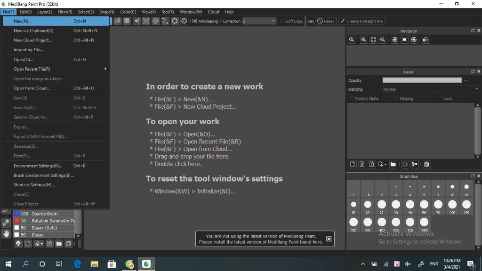Viewport: 482px width, 271px height.
Task: Dismiss the update notification box
Action: (x=329, y=239)
